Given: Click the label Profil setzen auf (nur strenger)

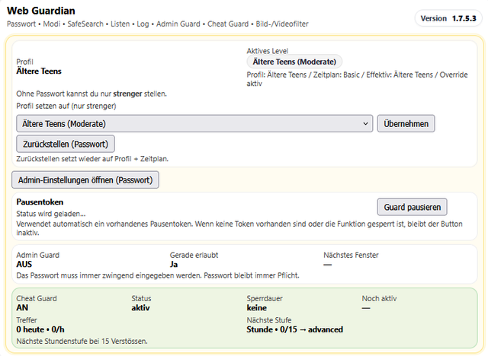Looking at the screenshot, I should point(66,106).
